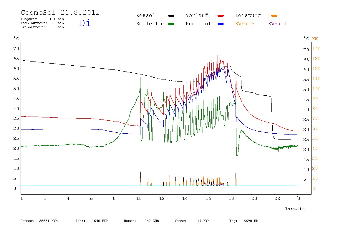Click the chart title "CosmoSol 21.8.2012"
This screenshot has height=239, width=338.
click(x=60, y=12)
